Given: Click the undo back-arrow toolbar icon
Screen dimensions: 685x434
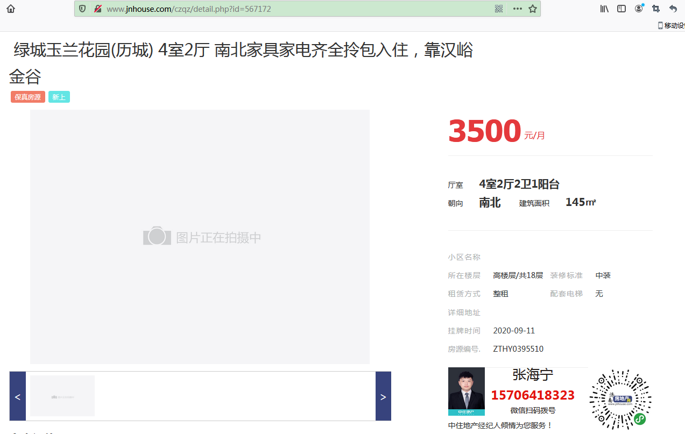Looking at the screenshot, I should pos(673,9).
